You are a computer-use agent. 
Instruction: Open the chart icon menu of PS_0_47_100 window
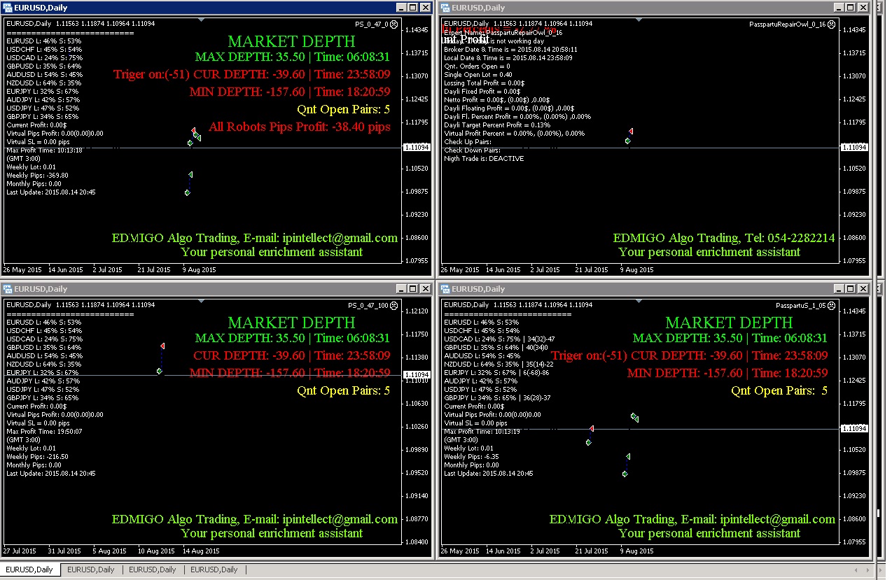click(8, 289)
